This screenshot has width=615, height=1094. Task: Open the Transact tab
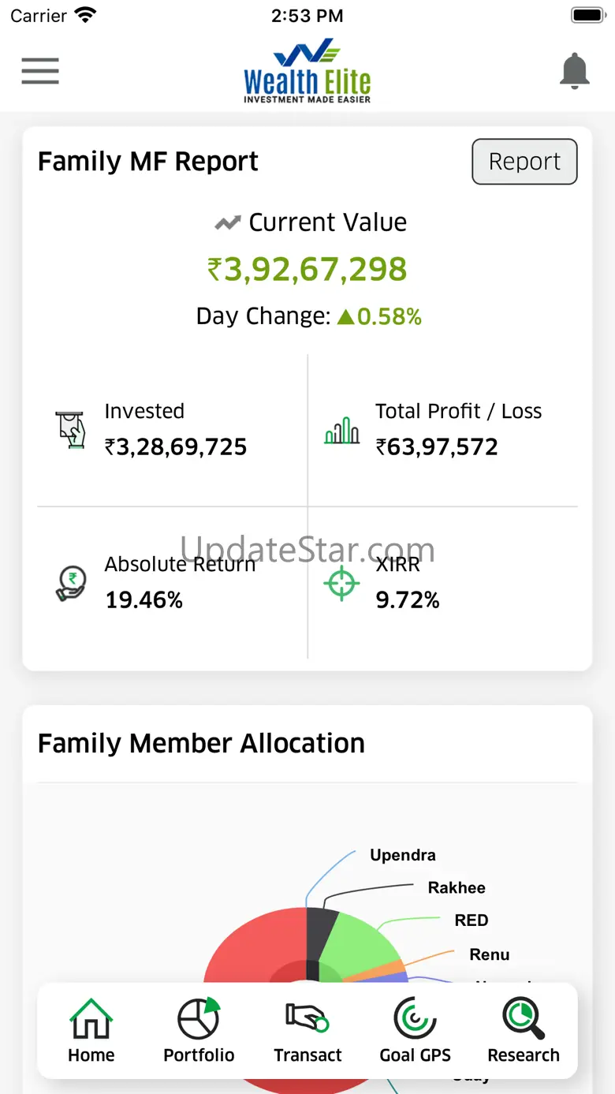[x=307, y=1031]
